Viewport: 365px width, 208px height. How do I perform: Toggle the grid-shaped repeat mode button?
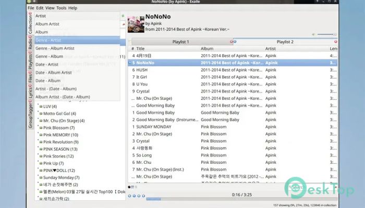click(x=132, y=187)
